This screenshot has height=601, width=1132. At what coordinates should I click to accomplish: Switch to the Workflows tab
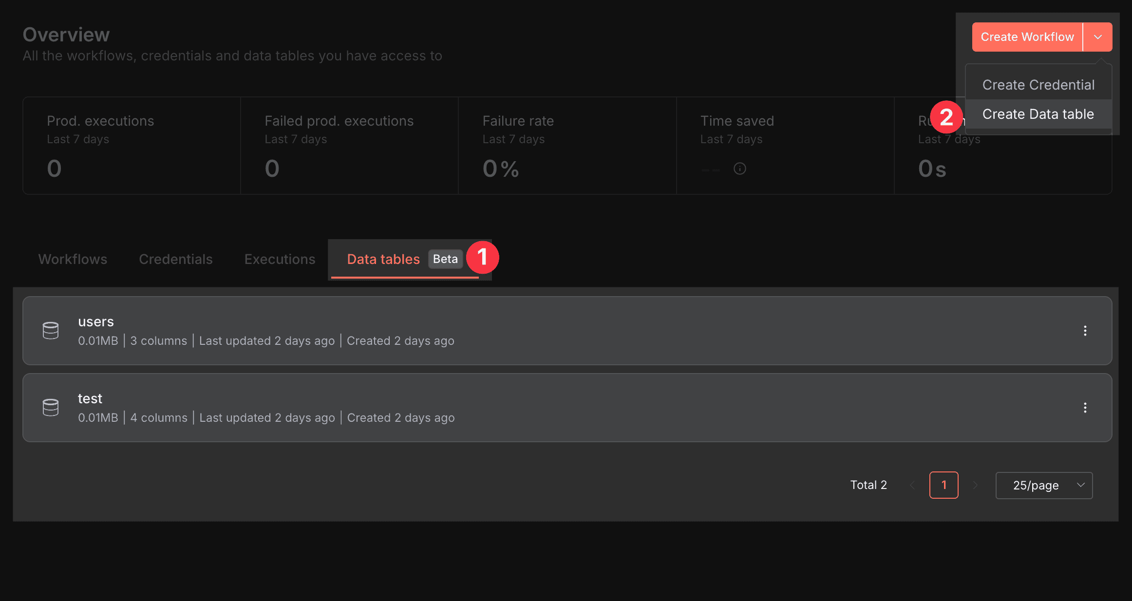click(73, 259)
